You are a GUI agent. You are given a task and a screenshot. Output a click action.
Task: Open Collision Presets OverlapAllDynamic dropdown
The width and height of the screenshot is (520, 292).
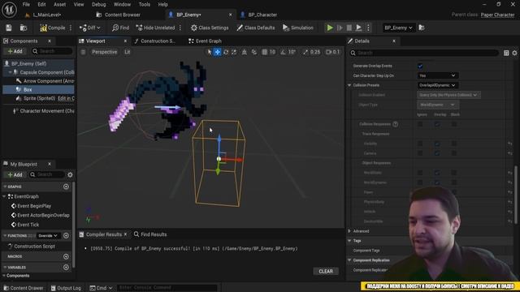[437, 85]
